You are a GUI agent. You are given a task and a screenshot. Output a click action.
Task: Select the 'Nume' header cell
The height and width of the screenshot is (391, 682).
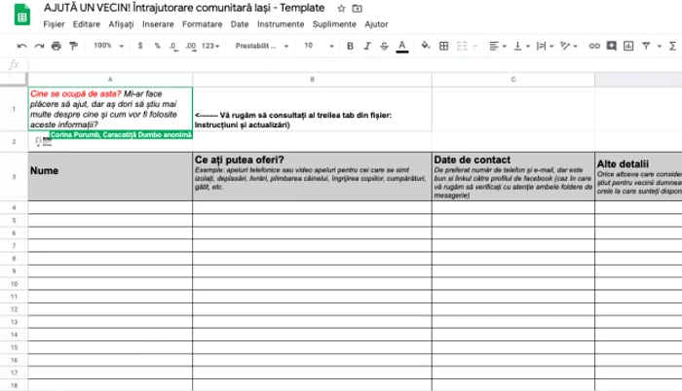(110, 177)
